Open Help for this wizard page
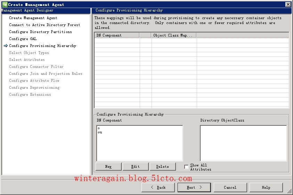293x195 pixels. [266, 187]
